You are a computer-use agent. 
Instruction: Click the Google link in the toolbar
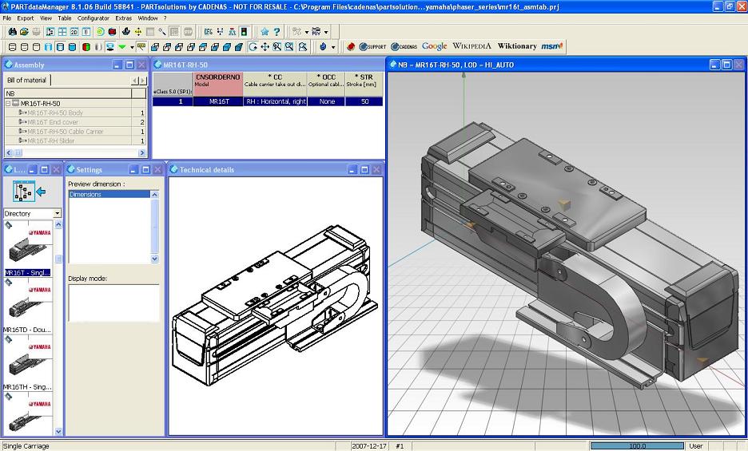(x=435, y=46)
